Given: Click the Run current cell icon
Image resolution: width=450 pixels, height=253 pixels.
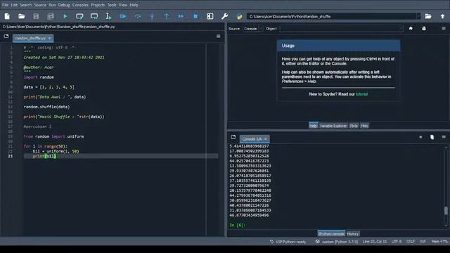Looking at the screenshot, I should pos(79,16).
